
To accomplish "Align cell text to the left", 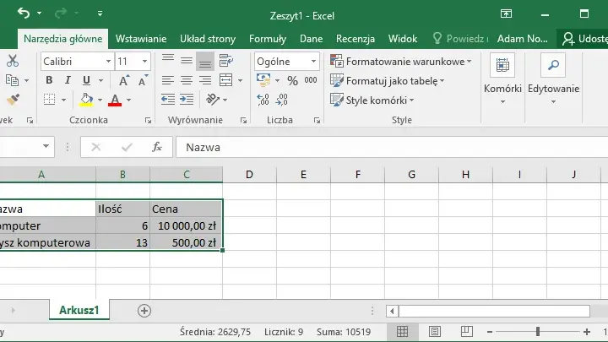I will (x=168, y=80).
